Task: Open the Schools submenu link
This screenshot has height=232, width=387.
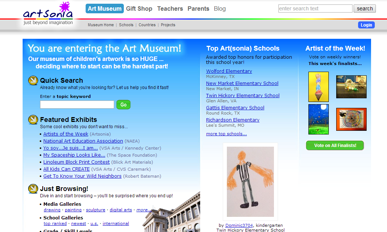Action: tap(126, 25)
